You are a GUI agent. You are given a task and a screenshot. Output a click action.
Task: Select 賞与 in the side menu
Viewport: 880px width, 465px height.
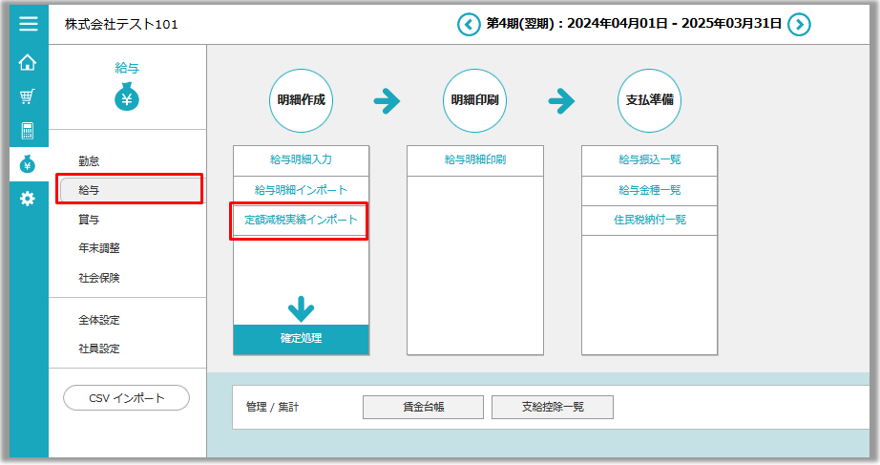[89, 220]
